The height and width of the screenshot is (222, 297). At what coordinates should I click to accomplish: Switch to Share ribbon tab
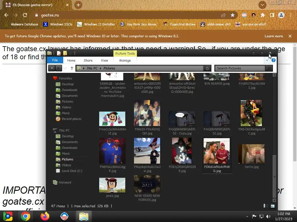88,60
